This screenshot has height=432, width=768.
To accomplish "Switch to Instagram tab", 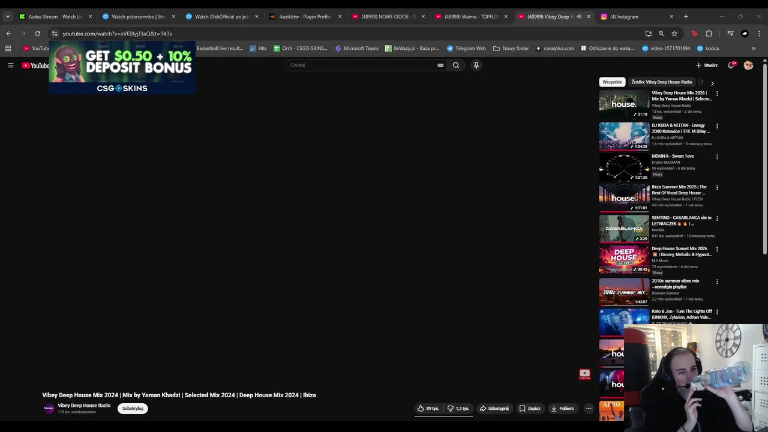I will click(x=637, y=17).
